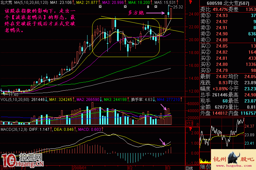
Task: Open the red question mark help on the K-line pane
Action: click(x=190, y=2)
